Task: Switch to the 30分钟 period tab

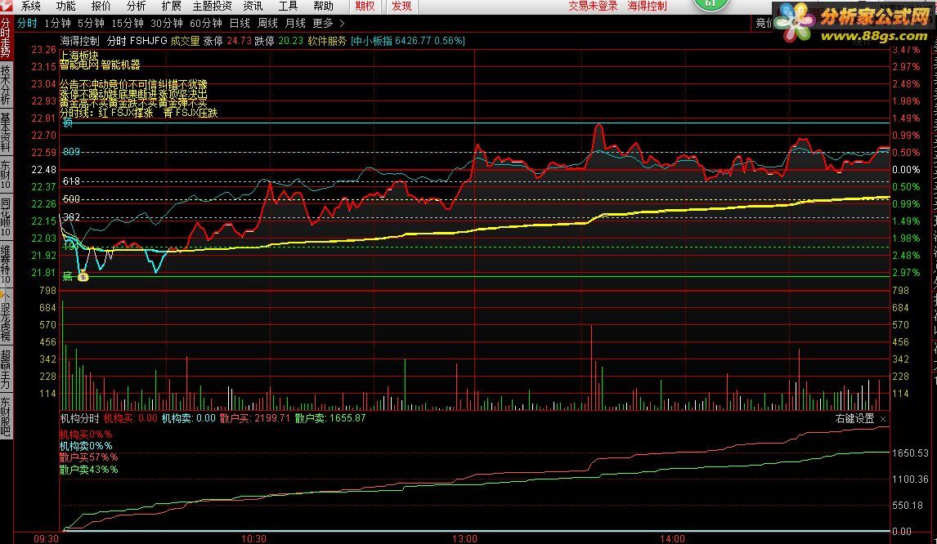Action: pos(167,23)
